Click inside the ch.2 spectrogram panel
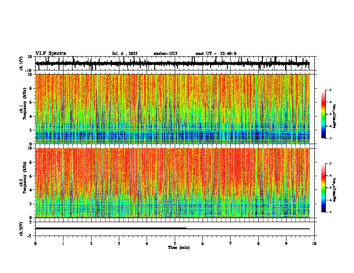354x273 pixels. pos(172,183)
